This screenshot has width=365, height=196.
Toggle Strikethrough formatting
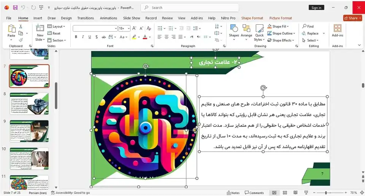click(x=103, y=37)
